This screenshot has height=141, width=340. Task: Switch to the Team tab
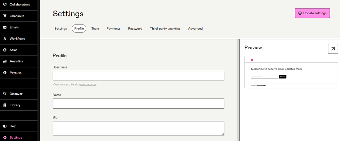click(x=95, y=29)
